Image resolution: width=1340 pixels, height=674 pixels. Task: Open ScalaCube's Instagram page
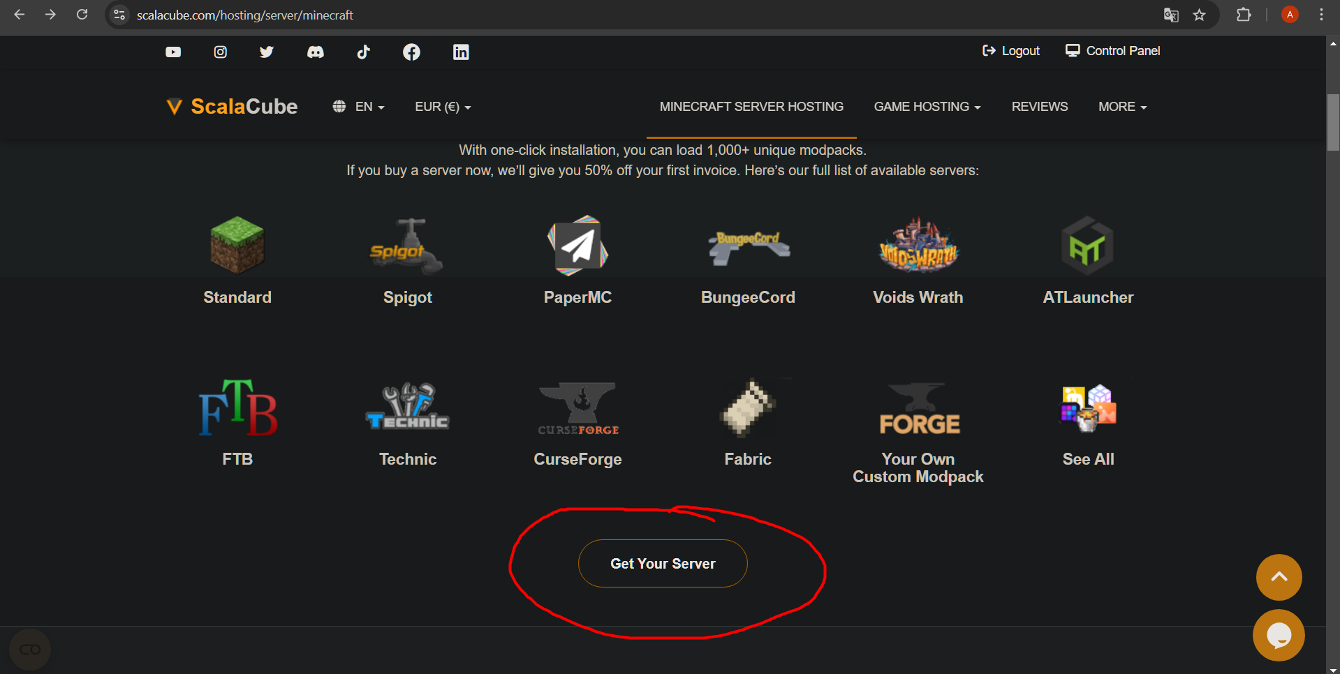point(220,52)
